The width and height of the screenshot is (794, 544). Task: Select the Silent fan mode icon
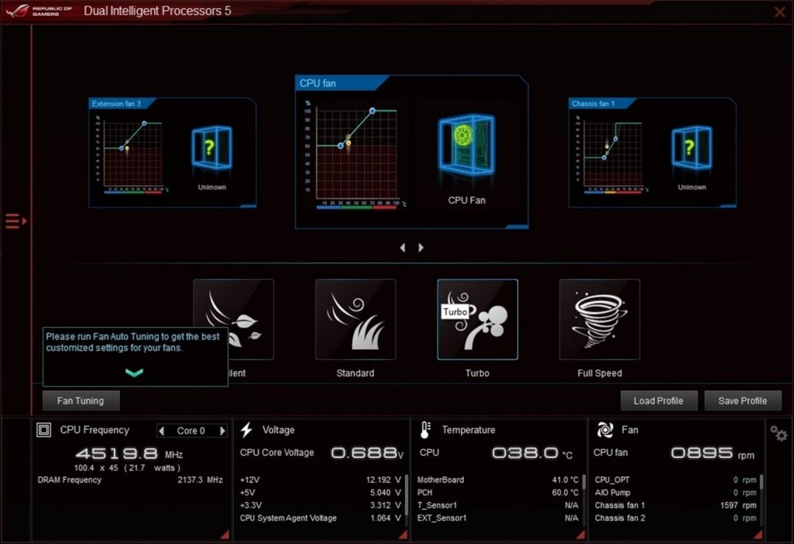[x=234, y=320]
